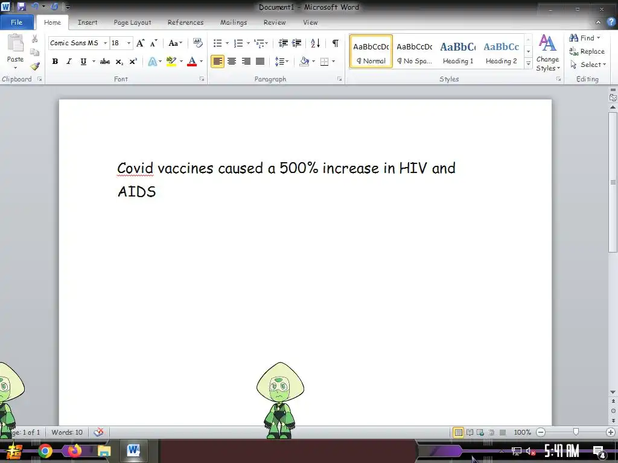Toggle Center alignment
618x463 pixels.
232,61
